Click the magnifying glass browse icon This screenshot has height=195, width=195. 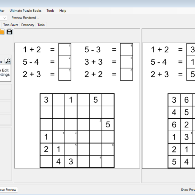click(x=8, y=61)
